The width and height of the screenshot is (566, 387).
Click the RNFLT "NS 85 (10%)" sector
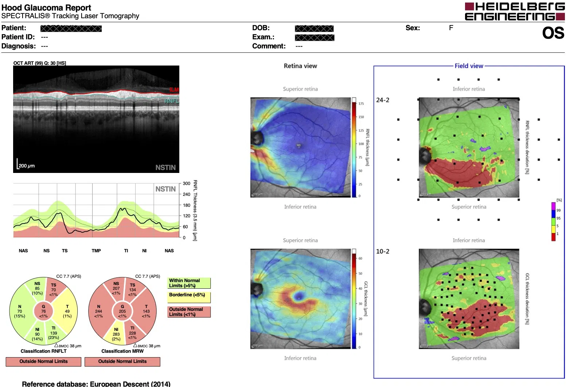tap(37, 288)
